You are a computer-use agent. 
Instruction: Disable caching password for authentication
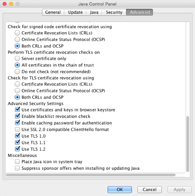click(x=17, y=123)
